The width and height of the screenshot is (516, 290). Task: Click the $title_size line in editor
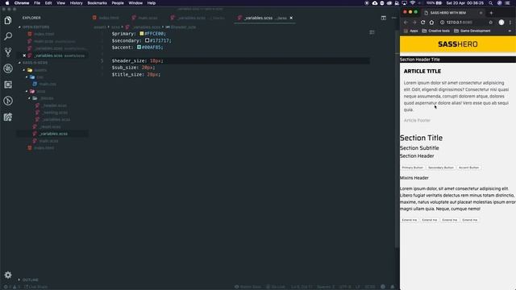pyautogui.click(x=136, y=75)
